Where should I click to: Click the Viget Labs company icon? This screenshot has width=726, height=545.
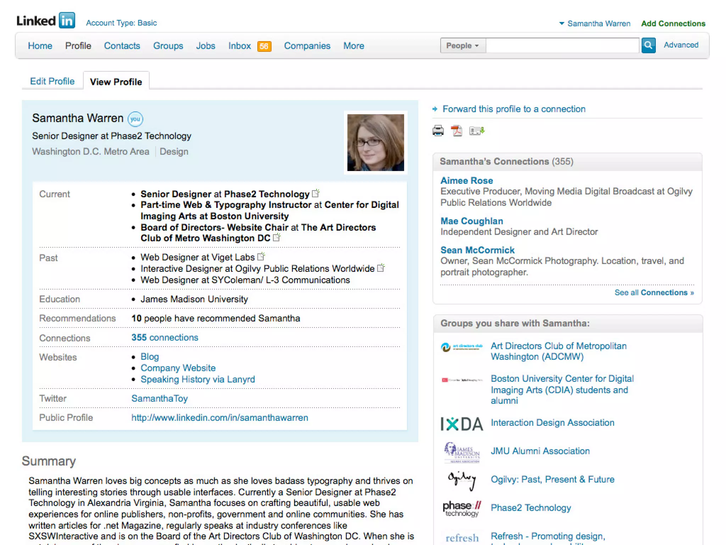pyautogui.click(x=261, y=256)
